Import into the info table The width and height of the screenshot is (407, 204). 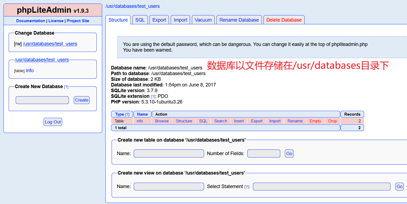coord(275,121)
